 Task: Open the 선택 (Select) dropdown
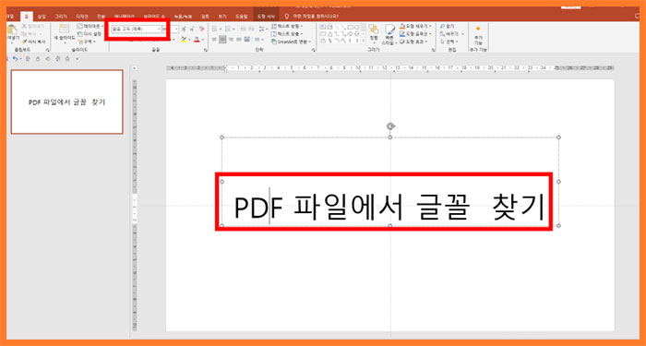tap(449, 42)
